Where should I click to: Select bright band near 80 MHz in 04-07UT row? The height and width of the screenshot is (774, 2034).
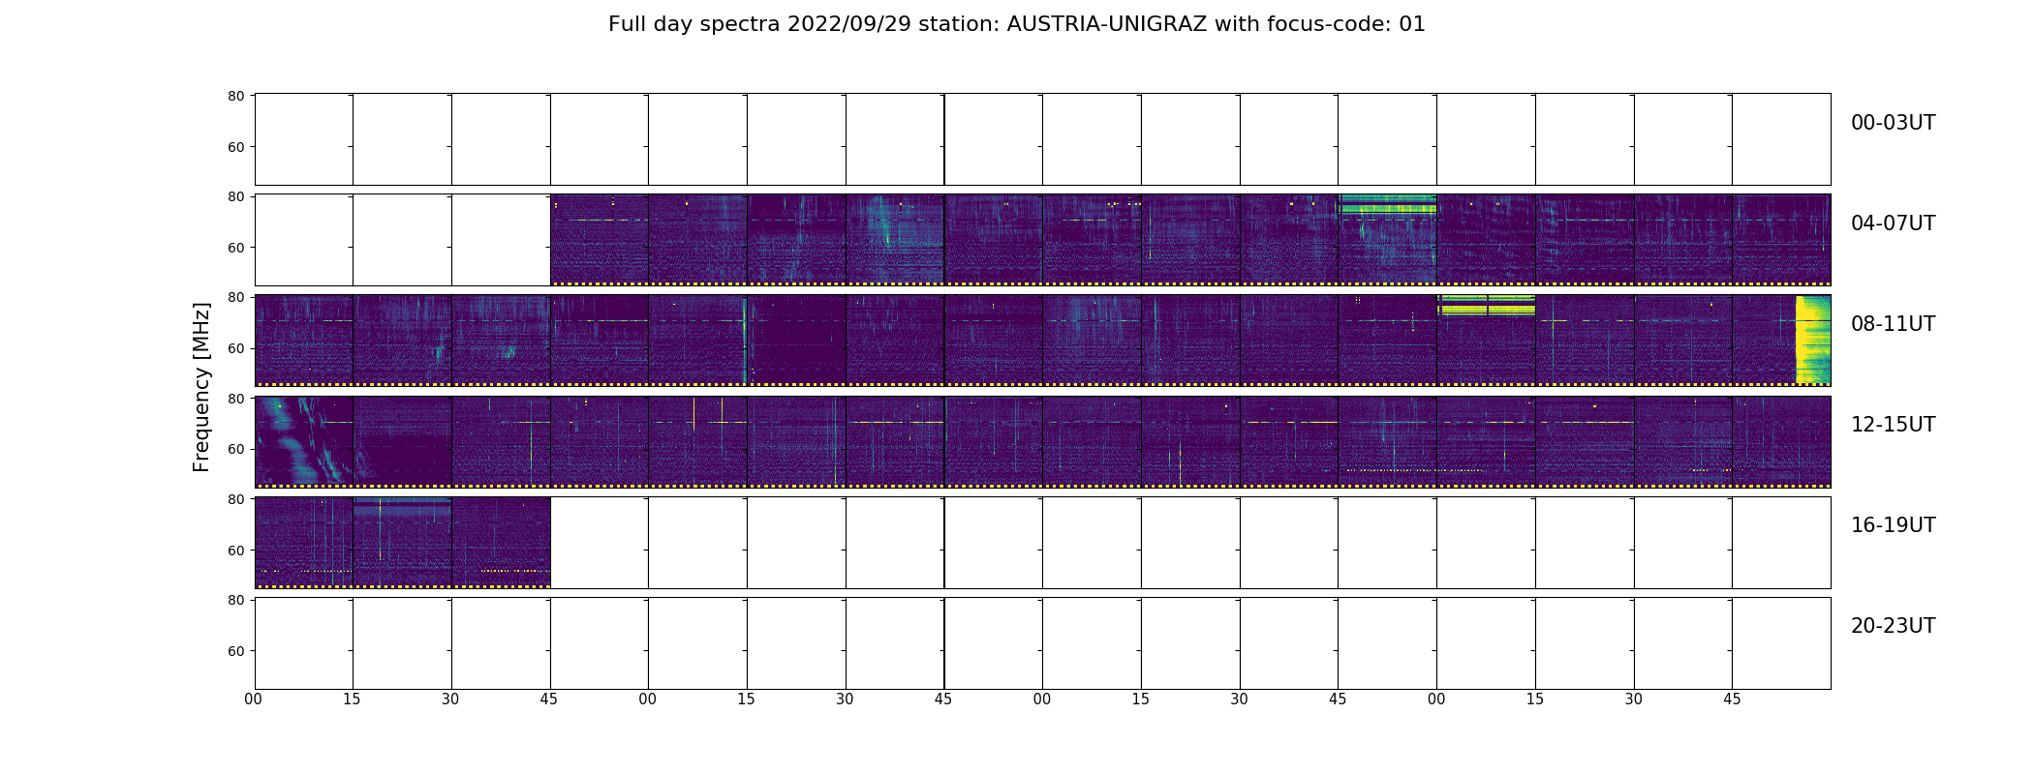[x=1387, y=204]
